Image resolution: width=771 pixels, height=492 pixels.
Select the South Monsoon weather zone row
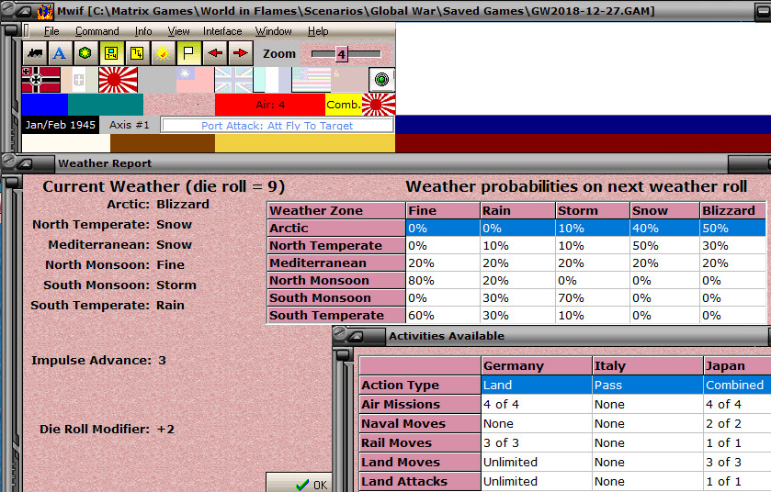pos(516,298)
